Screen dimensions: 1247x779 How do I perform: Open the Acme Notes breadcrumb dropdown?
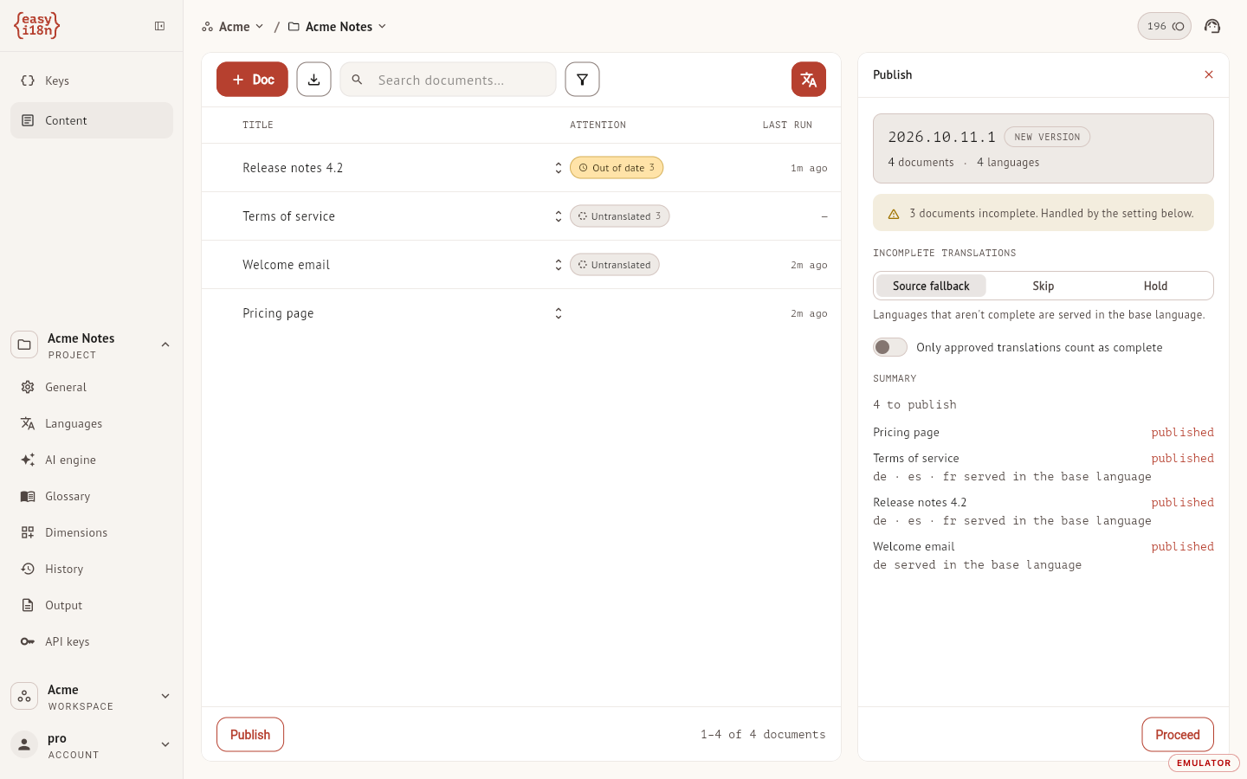click(x=338, y=27)
